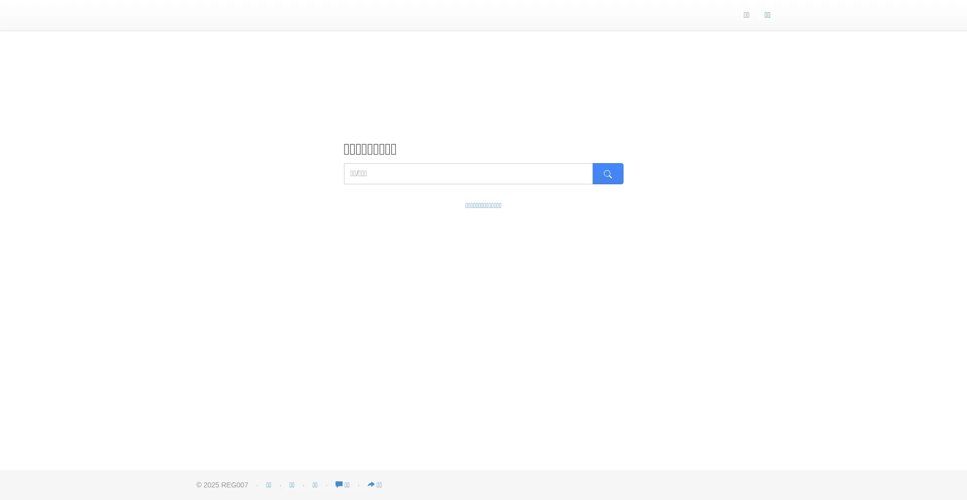Click the magnifying glass search icon
The width and height of the screenshot is (967, 500).
[608, 174]
